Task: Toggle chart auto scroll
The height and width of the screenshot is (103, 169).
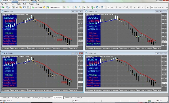Action: point(84,7)
